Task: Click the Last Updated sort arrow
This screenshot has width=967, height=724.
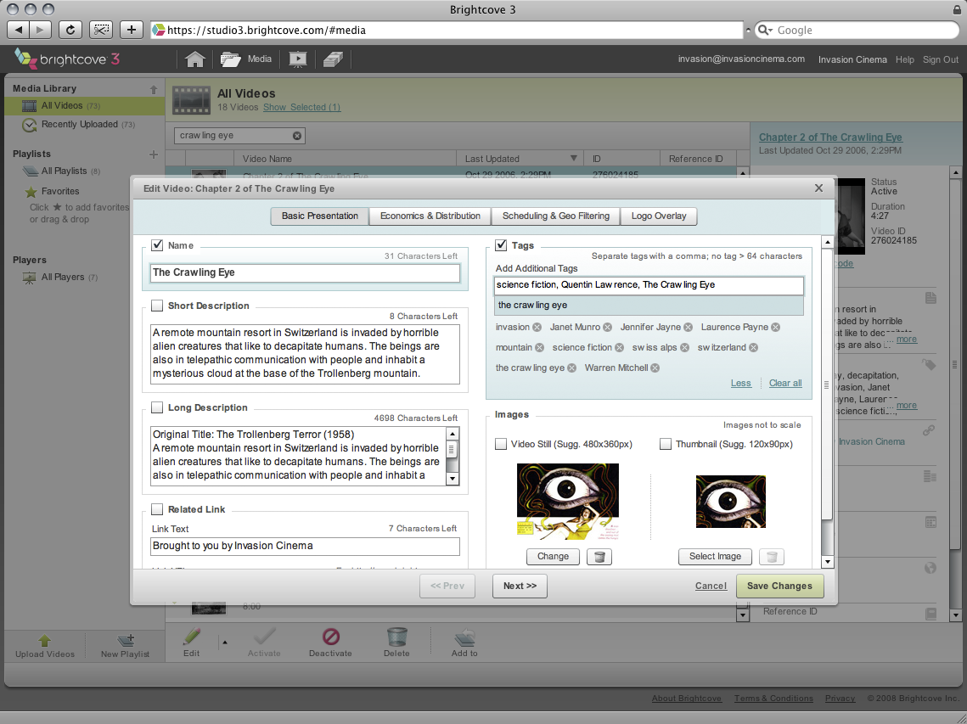Action: pos(574,159)
